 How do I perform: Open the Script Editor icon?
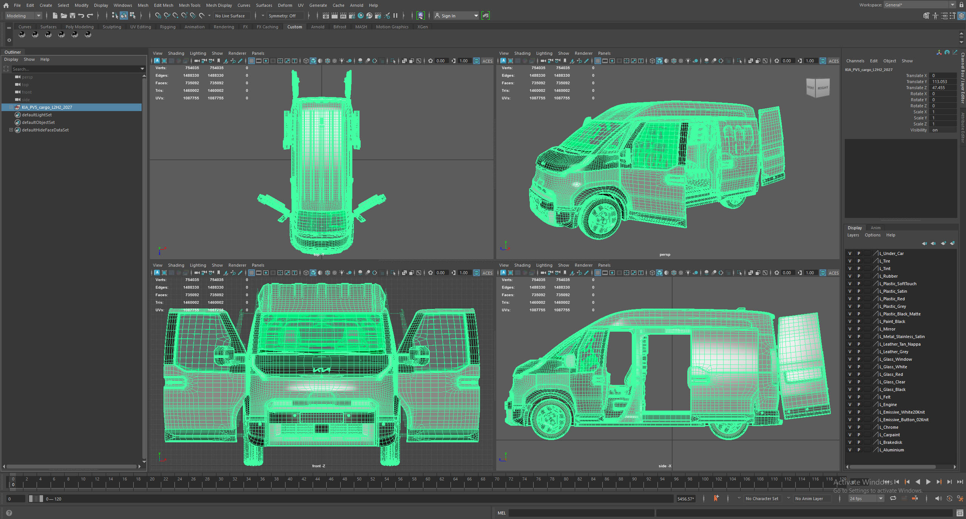coord(960,513)
